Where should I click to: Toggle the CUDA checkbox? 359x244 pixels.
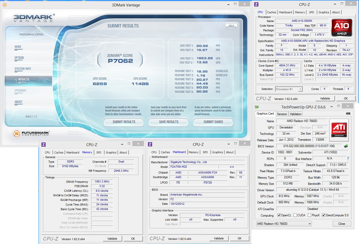(x=295, y=215)
